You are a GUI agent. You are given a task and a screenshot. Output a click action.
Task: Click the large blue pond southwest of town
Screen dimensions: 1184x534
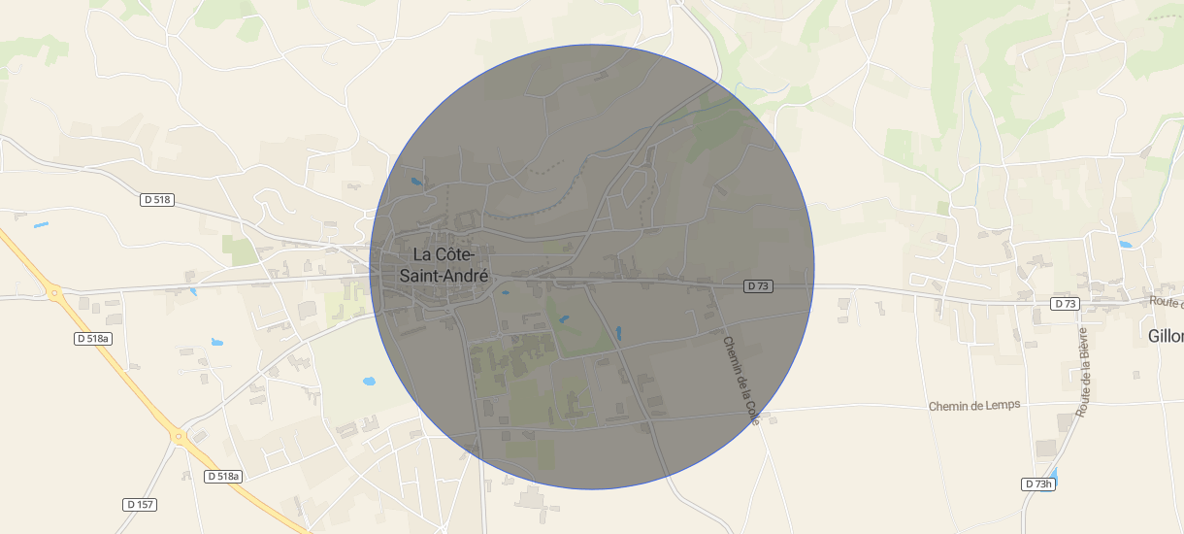point(371,382)
